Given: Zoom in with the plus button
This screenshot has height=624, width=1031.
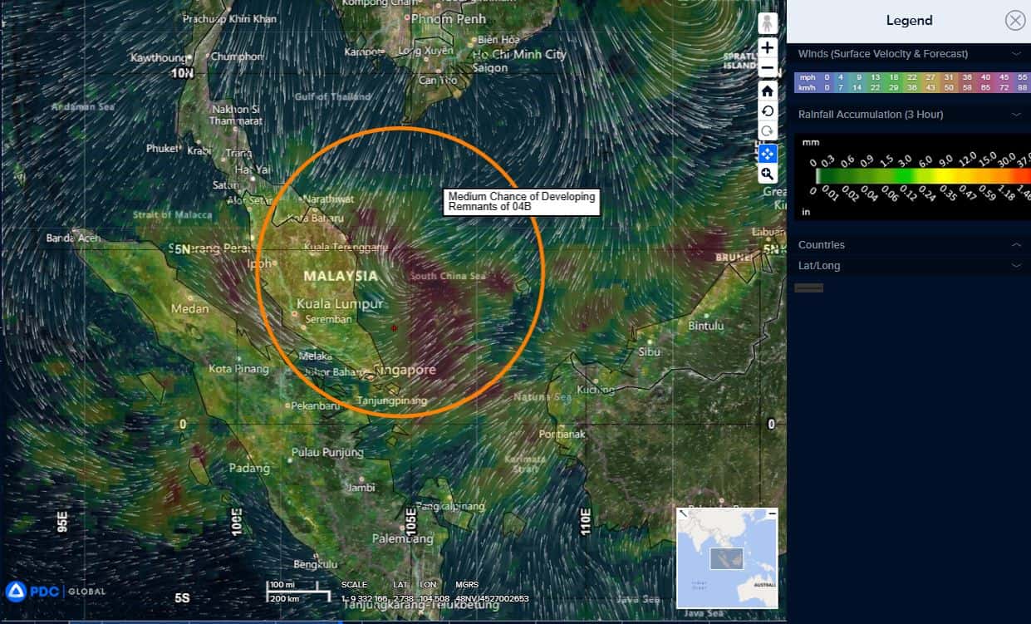Looking at the screenshot, I should pos(767,48).
